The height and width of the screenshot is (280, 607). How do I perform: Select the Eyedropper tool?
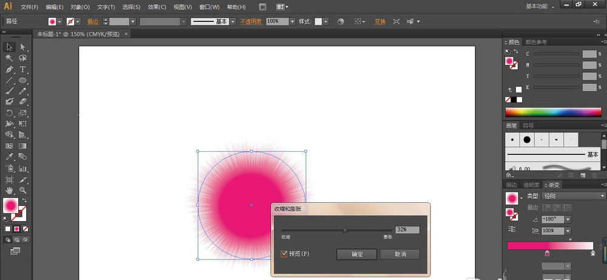tap(10, 157)
